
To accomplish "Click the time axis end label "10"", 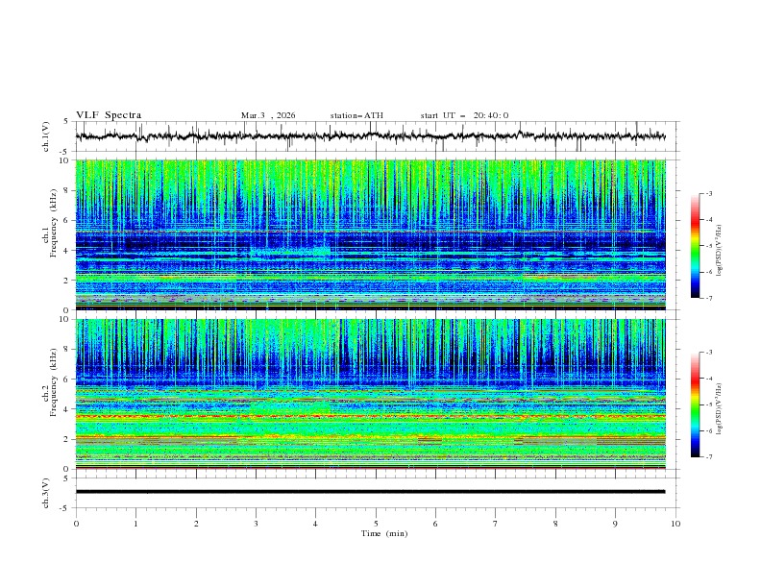I will [675, 524].
